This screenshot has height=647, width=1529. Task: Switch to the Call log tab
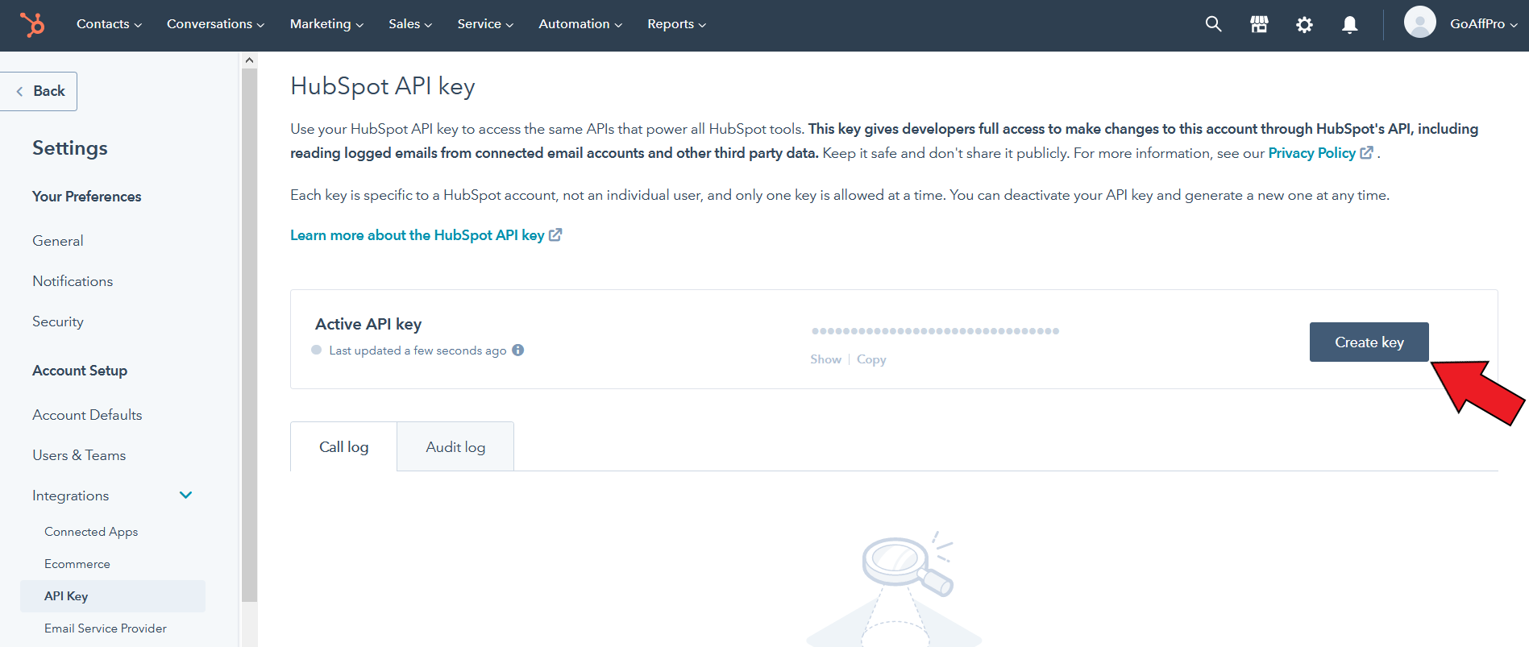[x=343, y=446]
